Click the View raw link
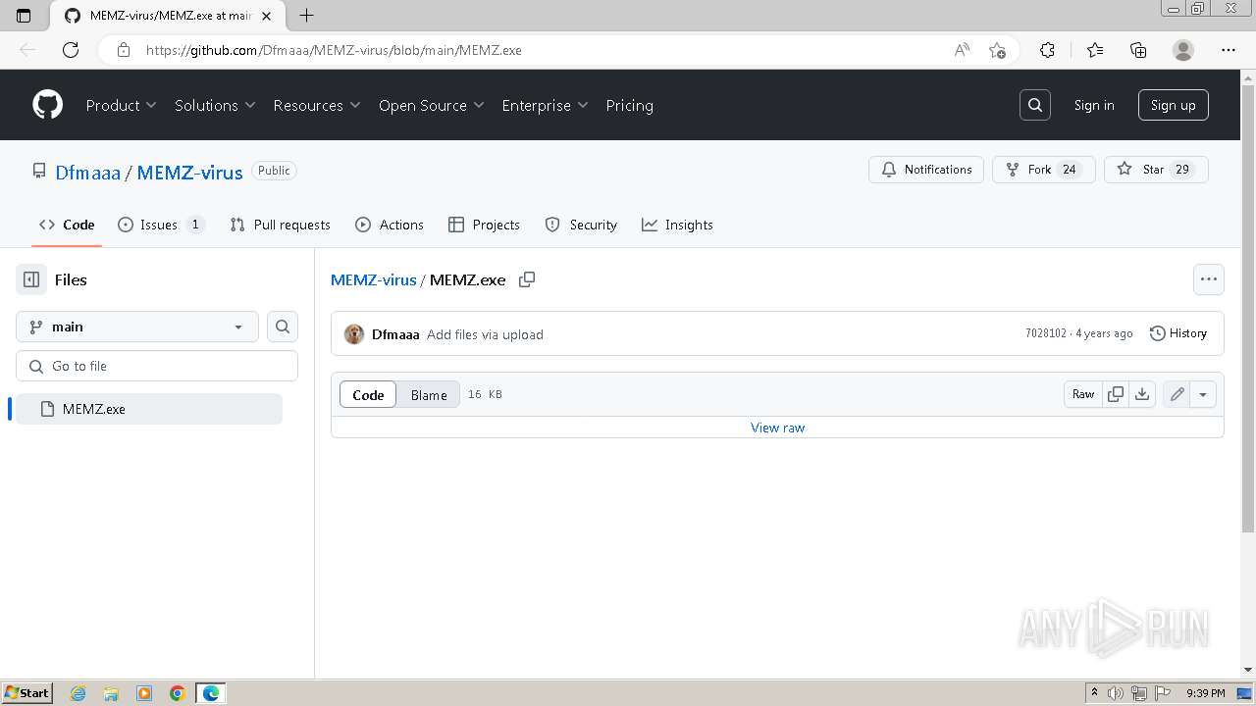Screen dimensions: 1256x706 click(x=777, y=428)
